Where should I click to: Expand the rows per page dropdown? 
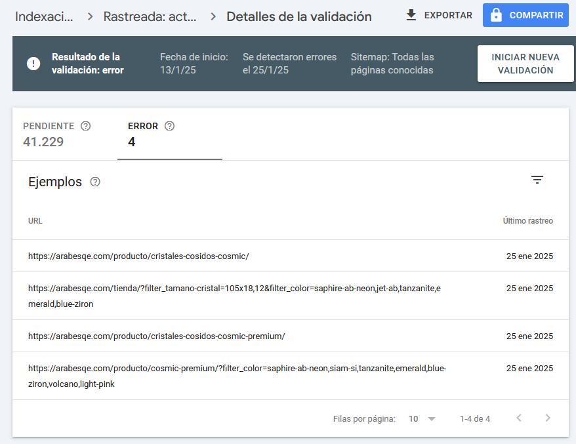[422, 418]
